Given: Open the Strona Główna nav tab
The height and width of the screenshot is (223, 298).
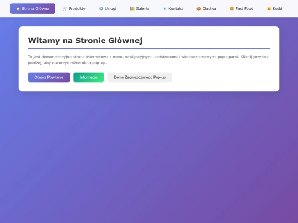Looking at the screenshot, I should [33, 8].
